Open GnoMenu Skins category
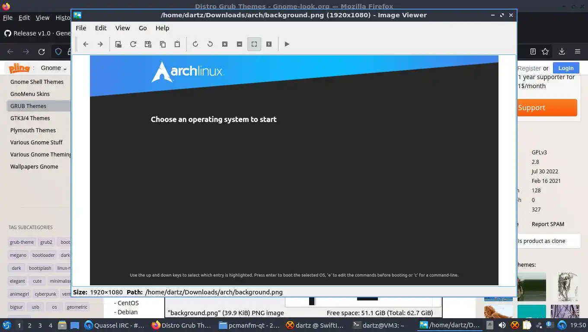The image size is (588, 332). point(30,94)
